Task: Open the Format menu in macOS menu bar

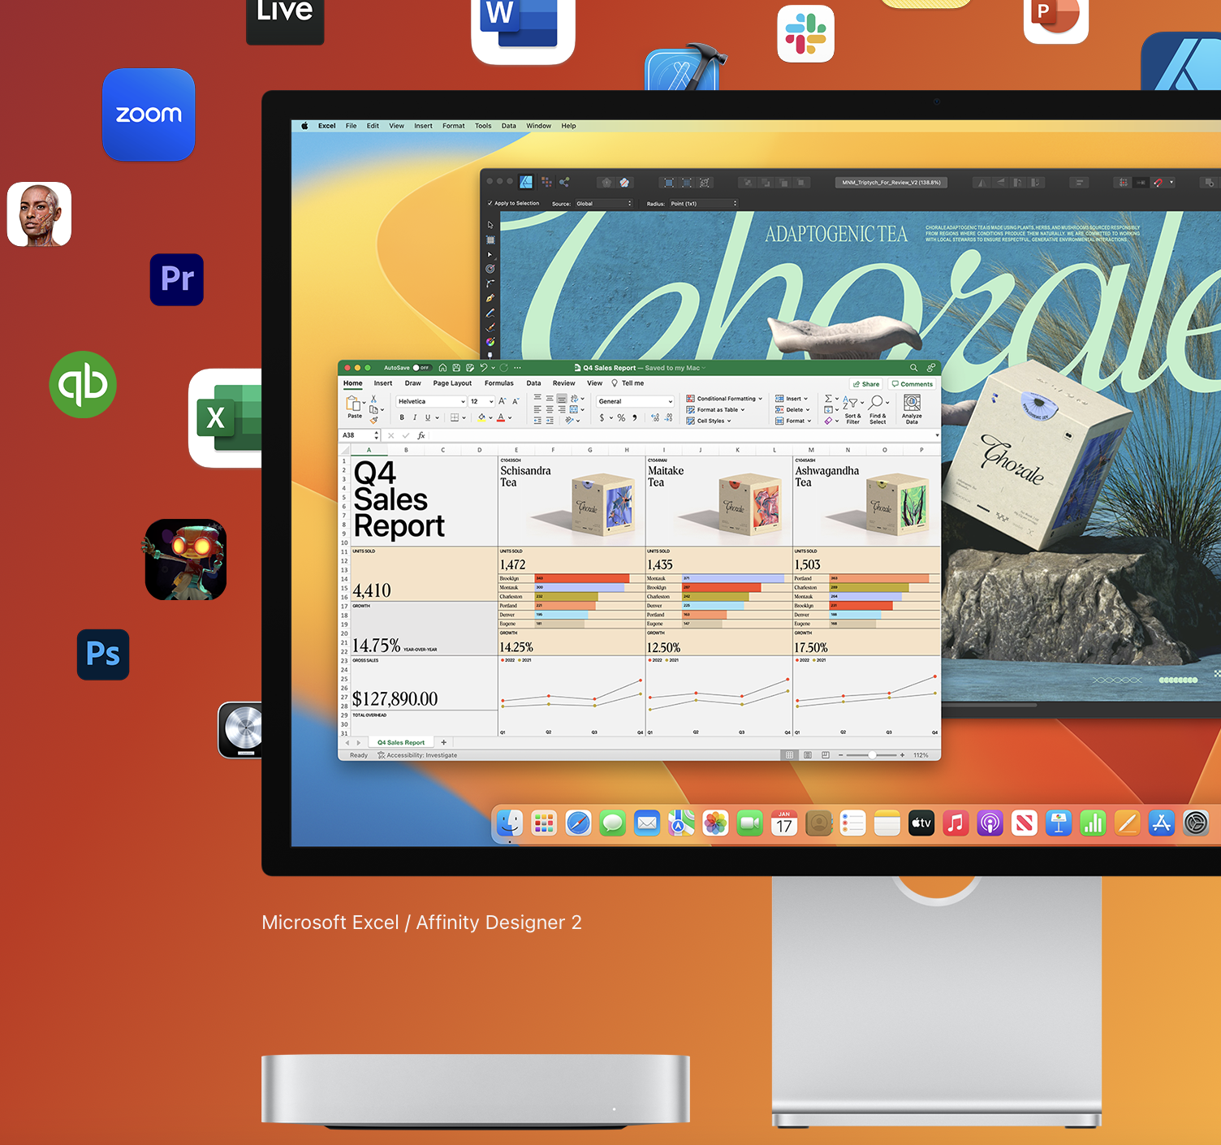Action: tap(454, 126)
